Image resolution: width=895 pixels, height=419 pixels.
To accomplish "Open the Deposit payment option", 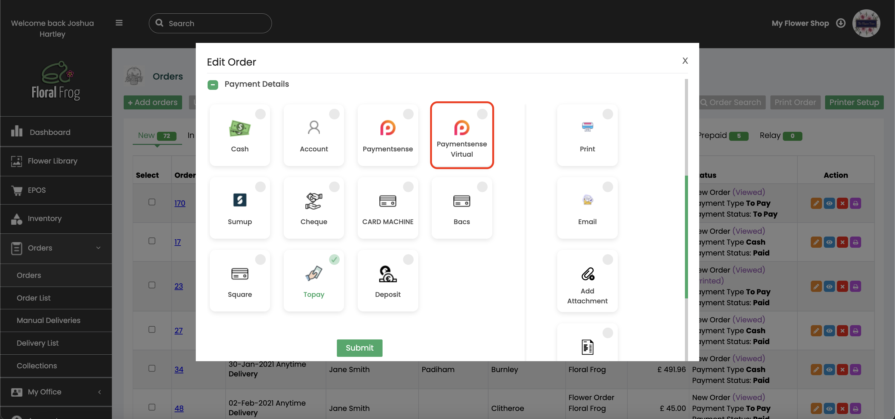I will [x=388, y=281].
